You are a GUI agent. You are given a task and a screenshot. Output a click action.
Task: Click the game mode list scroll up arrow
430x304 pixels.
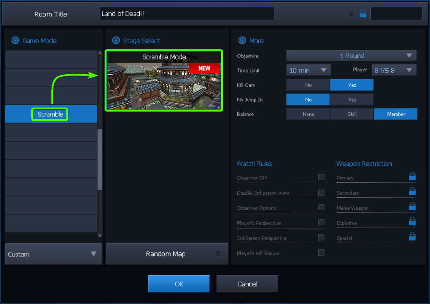(100, 52)
